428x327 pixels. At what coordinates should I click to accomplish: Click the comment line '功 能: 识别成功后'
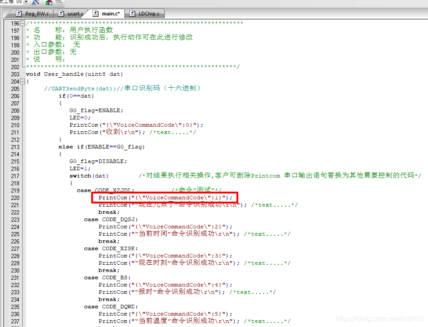tap(109, 37)
